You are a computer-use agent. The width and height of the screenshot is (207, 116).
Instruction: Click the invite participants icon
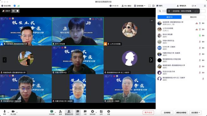point(60,112)
